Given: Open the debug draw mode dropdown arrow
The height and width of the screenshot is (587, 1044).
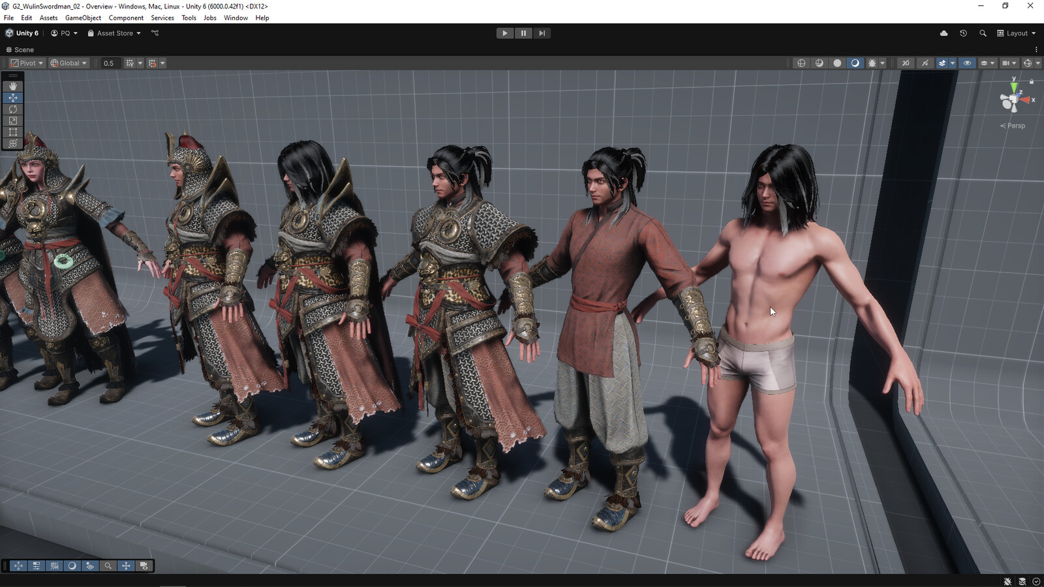Looking at the screenshot, I should click(882, 63).
